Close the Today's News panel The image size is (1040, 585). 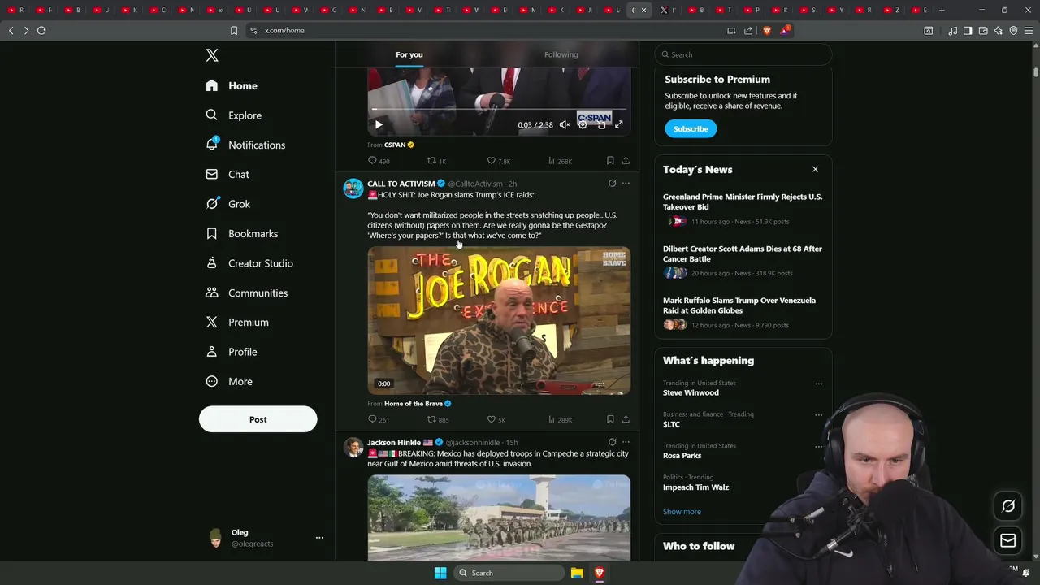815,169
